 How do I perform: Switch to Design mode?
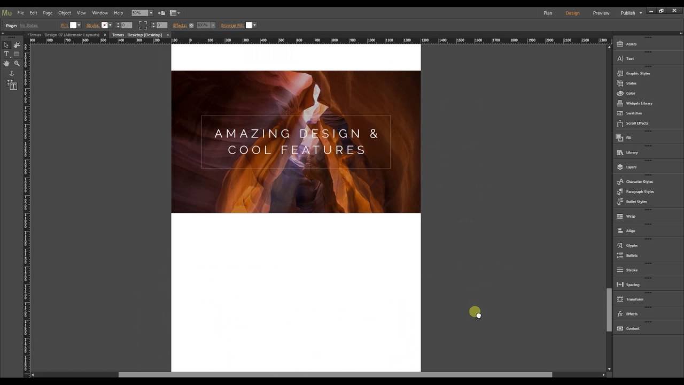pos(572,13)
